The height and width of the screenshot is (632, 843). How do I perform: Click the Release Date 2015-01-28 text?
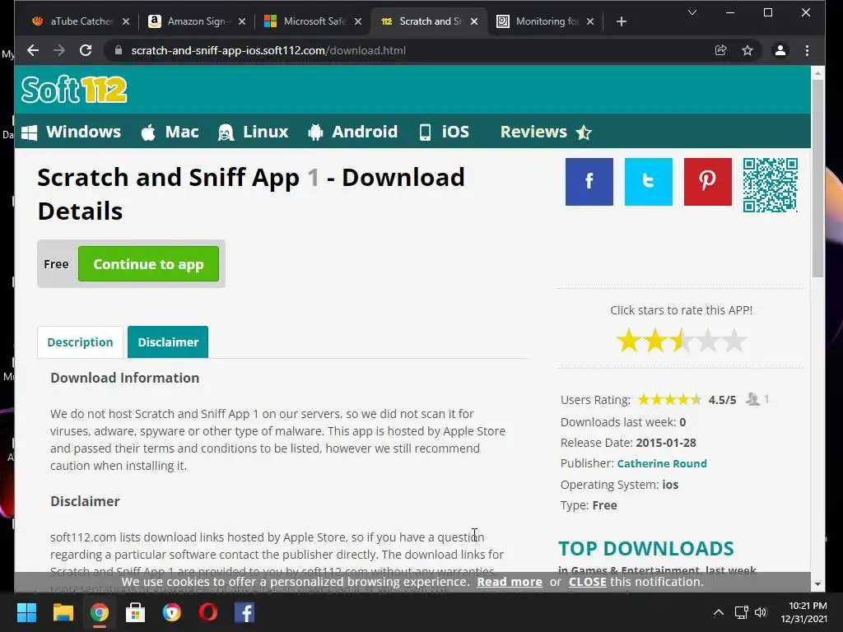628,443
